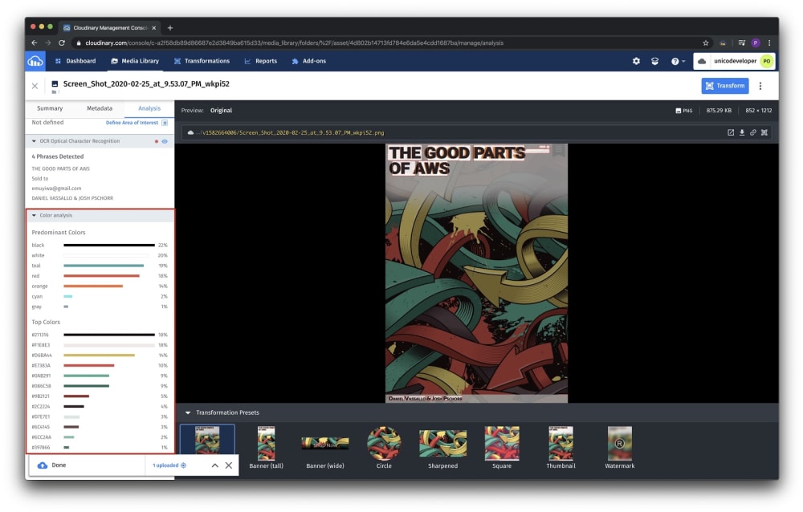Click the Cloudinary cloud logo
Viewport: 803px width, 512px height.
(35, 62)
